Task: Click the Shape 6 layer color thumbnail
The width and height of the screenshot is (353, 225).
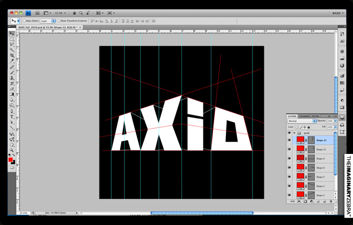Action: 300,168
